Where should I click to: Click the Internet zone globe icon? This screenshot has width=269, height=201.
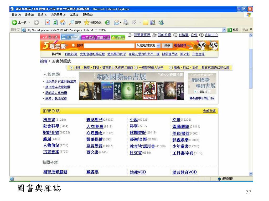click(219, 179)
